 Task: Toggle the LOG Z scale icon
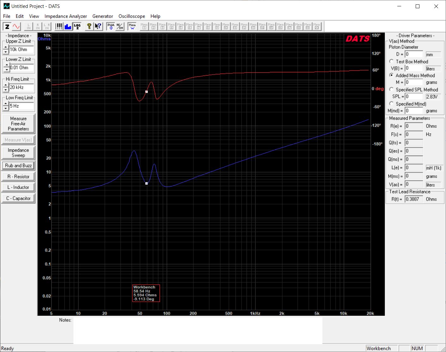click(77, 27)
